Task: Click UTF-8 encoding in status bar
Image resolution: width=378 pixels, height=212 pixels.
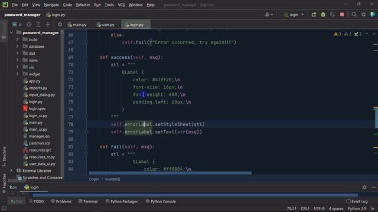Action: point(319,208)
